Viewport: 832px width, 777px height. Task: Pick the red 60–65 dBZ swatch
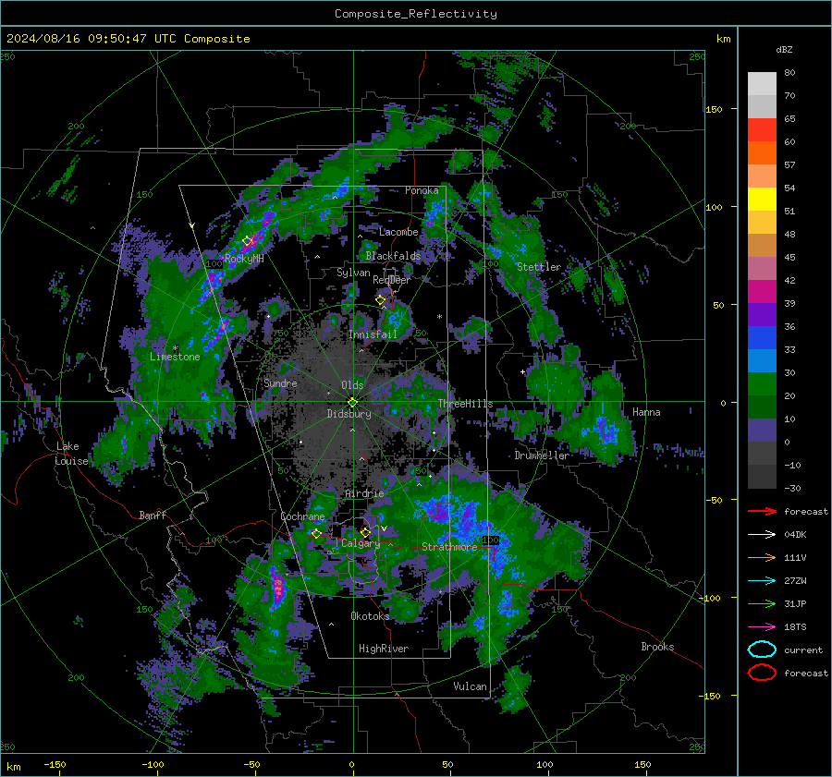[x=762, y=130]
